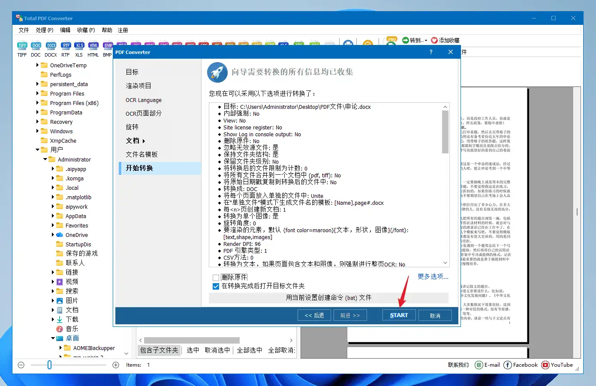Click the 包含子文件夹 button

coord(159,350)
